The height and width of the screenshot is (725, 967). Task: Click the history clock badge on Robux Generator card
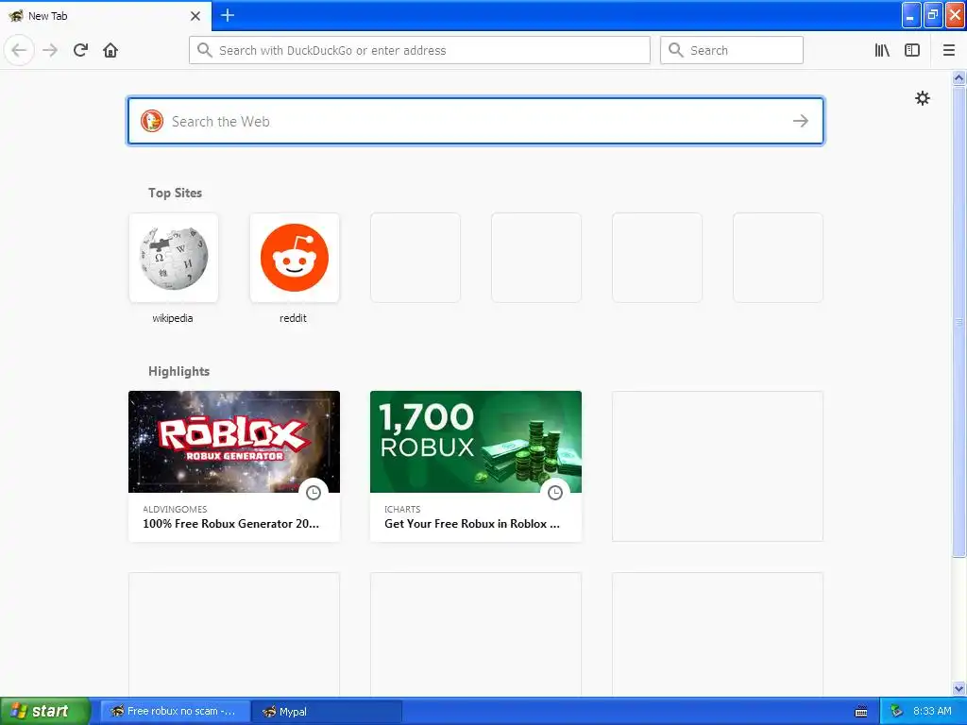(x=314, y=493)
